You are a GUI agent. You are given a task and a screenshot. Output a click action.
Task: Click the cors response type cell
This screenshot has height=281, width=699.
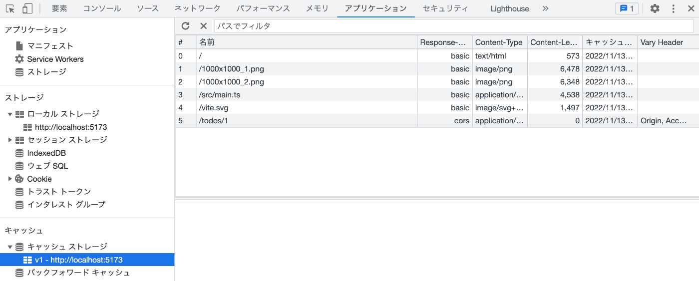point(445,121)
